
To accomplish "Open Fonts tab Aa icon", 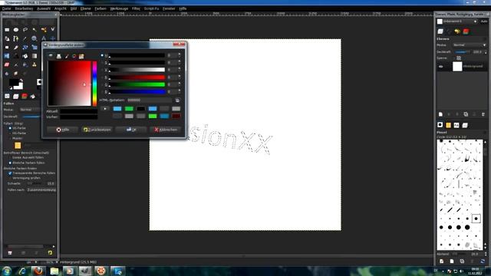I will pos(456,125).
